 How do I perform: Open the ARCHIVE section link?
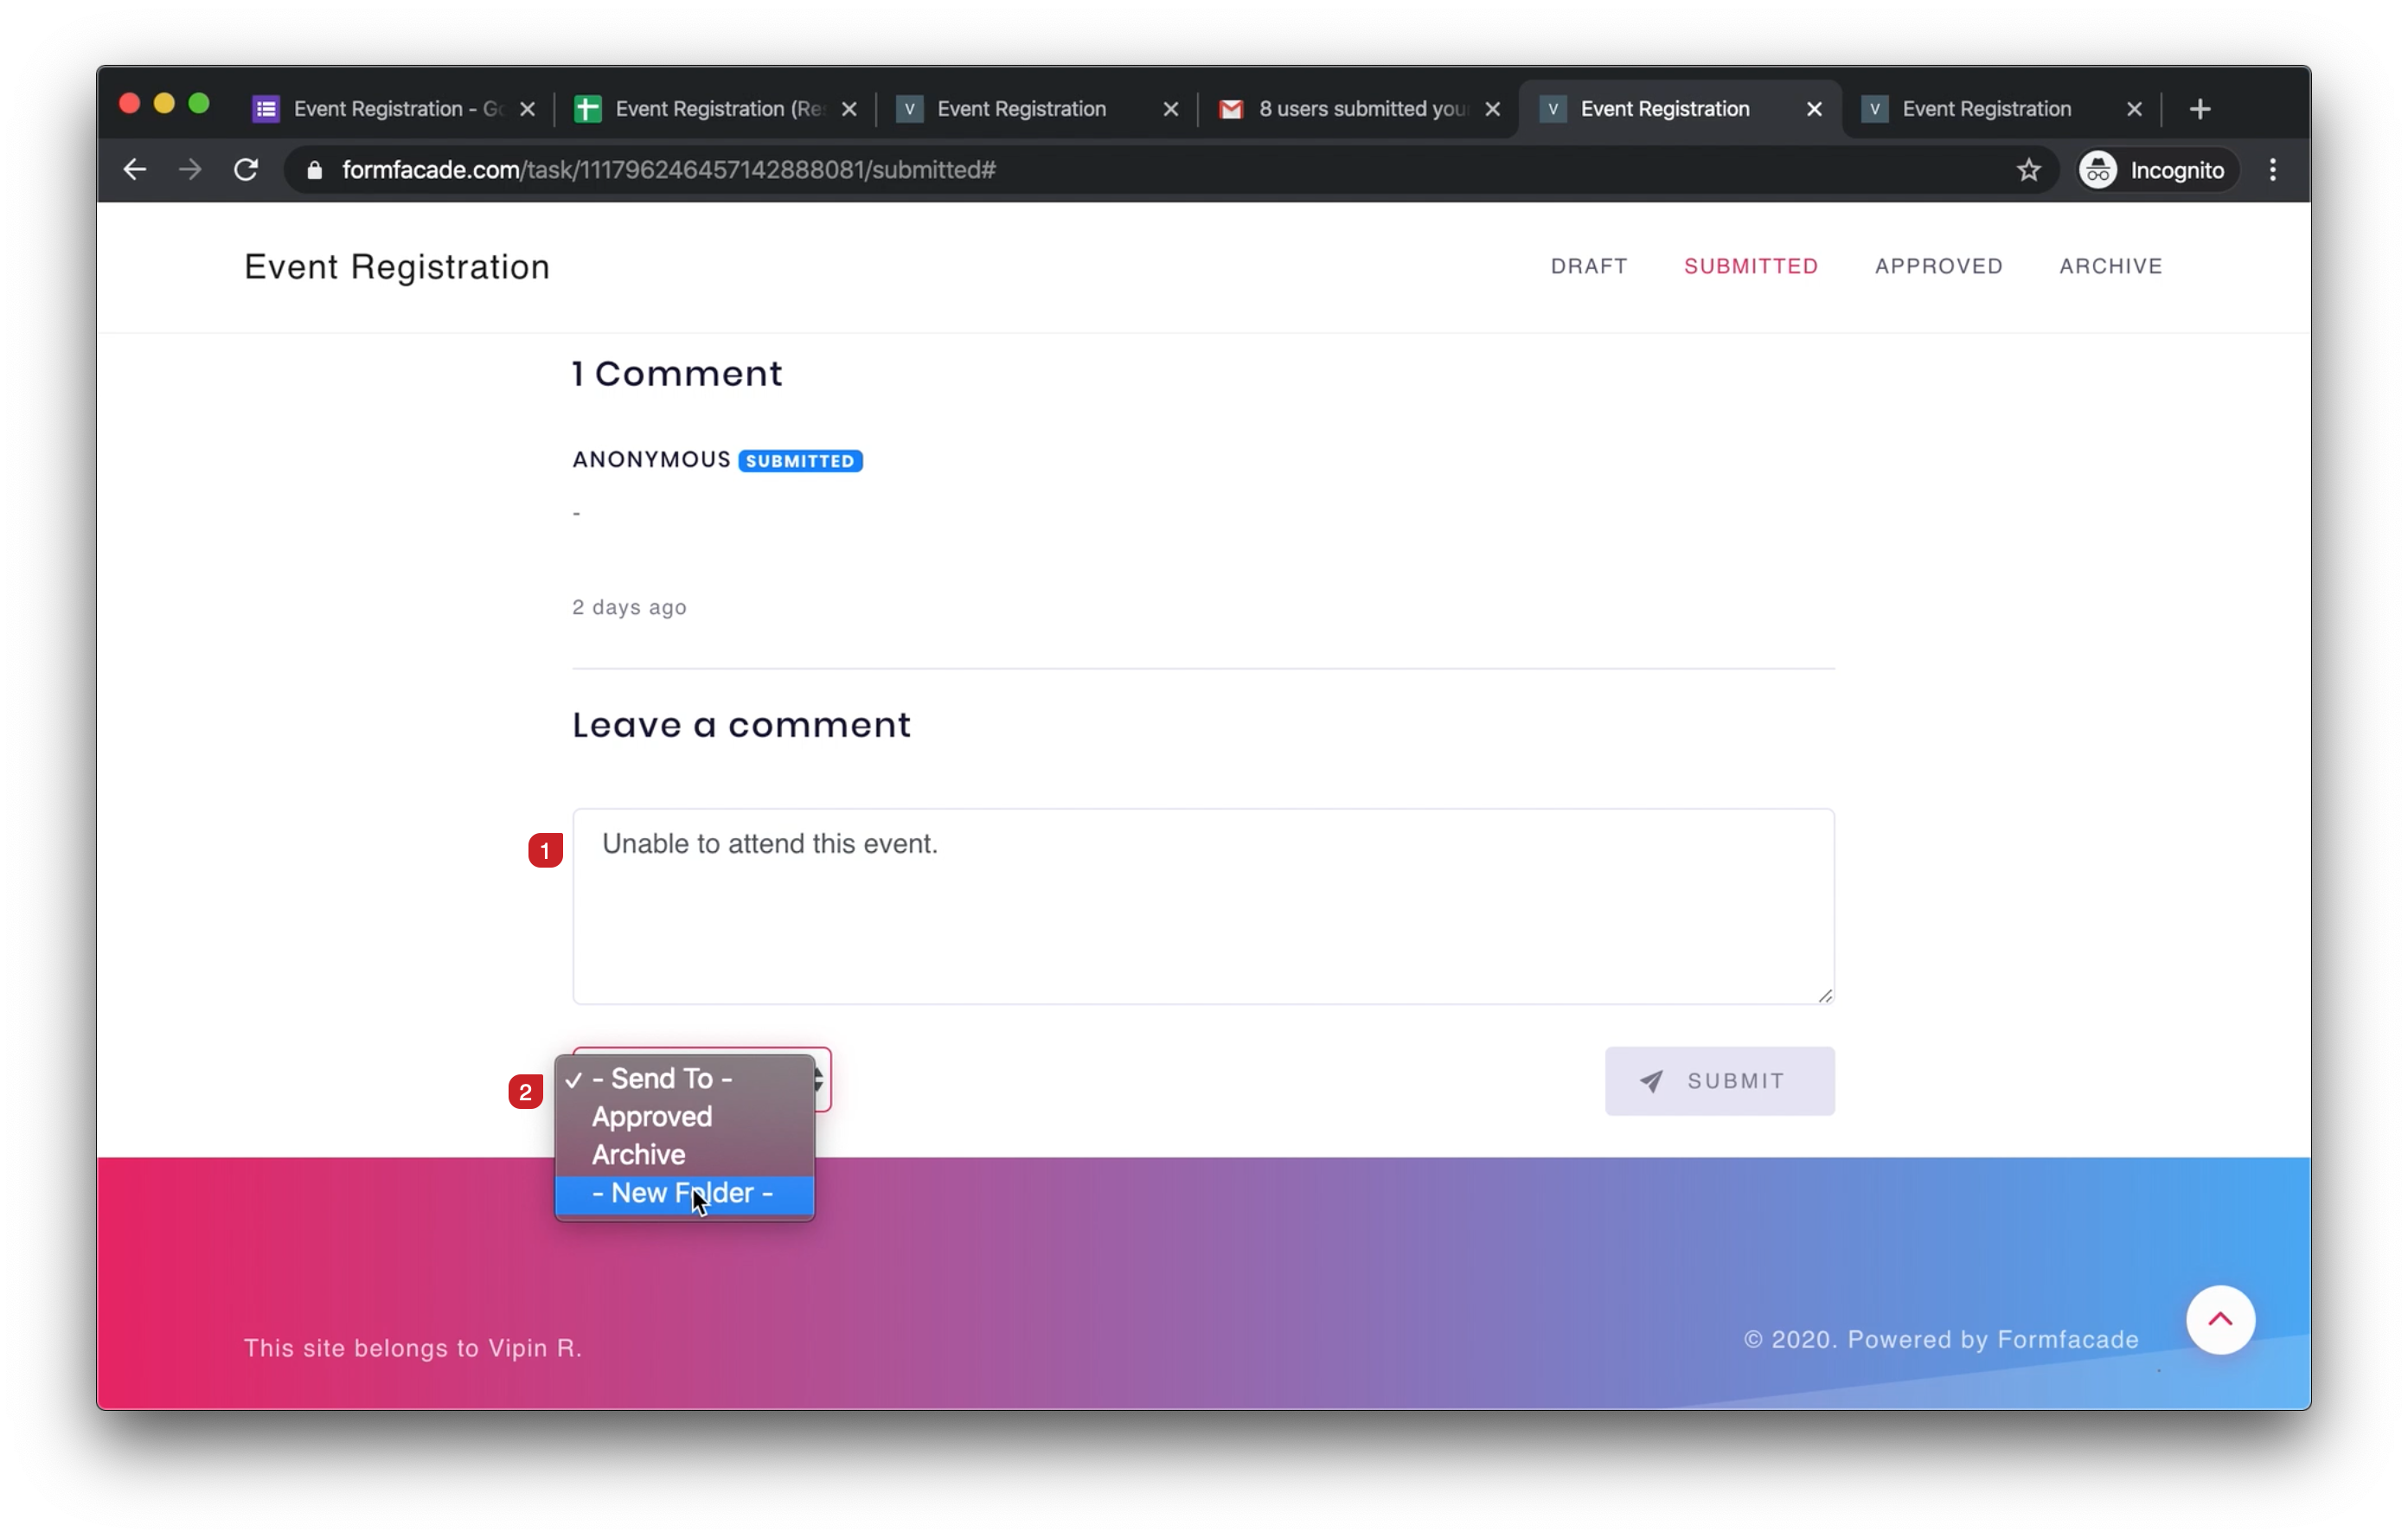point(2110,266)
